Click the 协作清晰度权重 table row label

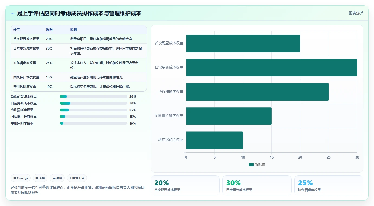(25, 63)
